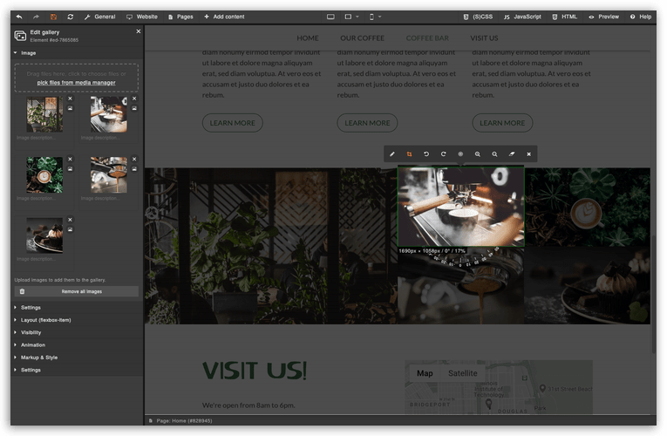Open the Pages menu
The image size is (667, 436).
click(x=180, y=17)
